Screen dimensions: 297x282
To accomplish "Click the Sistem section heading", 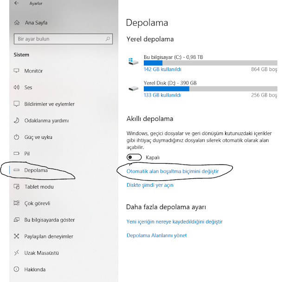I will tap(21, 55).
